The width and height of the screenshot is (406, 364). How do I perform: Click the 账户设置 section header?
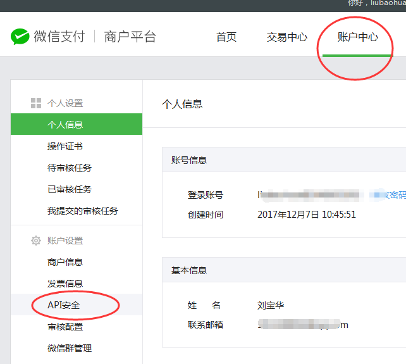click(65, 241)
